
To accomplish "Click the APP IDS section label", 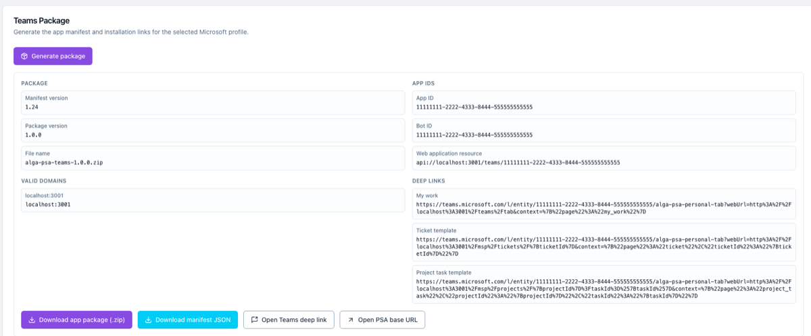I will 424,83.
